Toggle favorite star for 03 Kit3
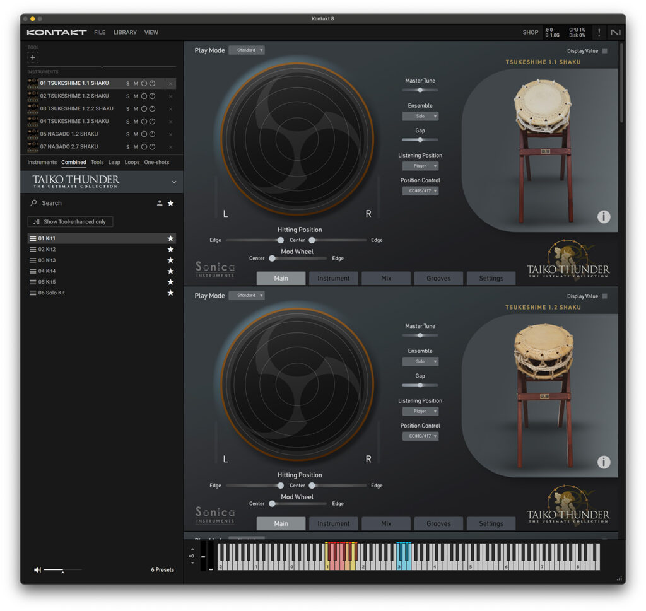Image resolution: width=646 pixels, height=611 pixels. tap(170, 260)
